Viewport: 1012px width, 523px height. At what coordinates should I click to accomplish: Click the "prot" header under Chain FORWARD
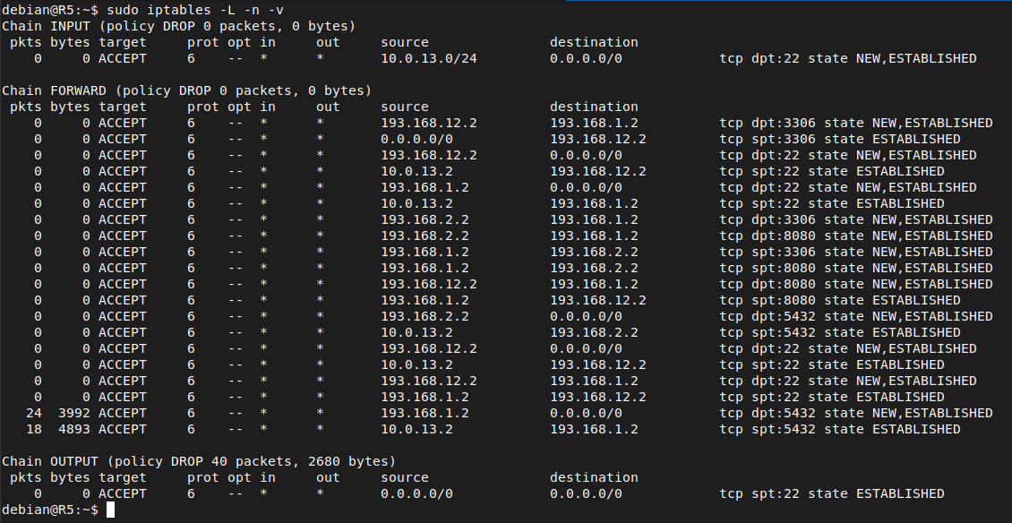tap(202, 107)
